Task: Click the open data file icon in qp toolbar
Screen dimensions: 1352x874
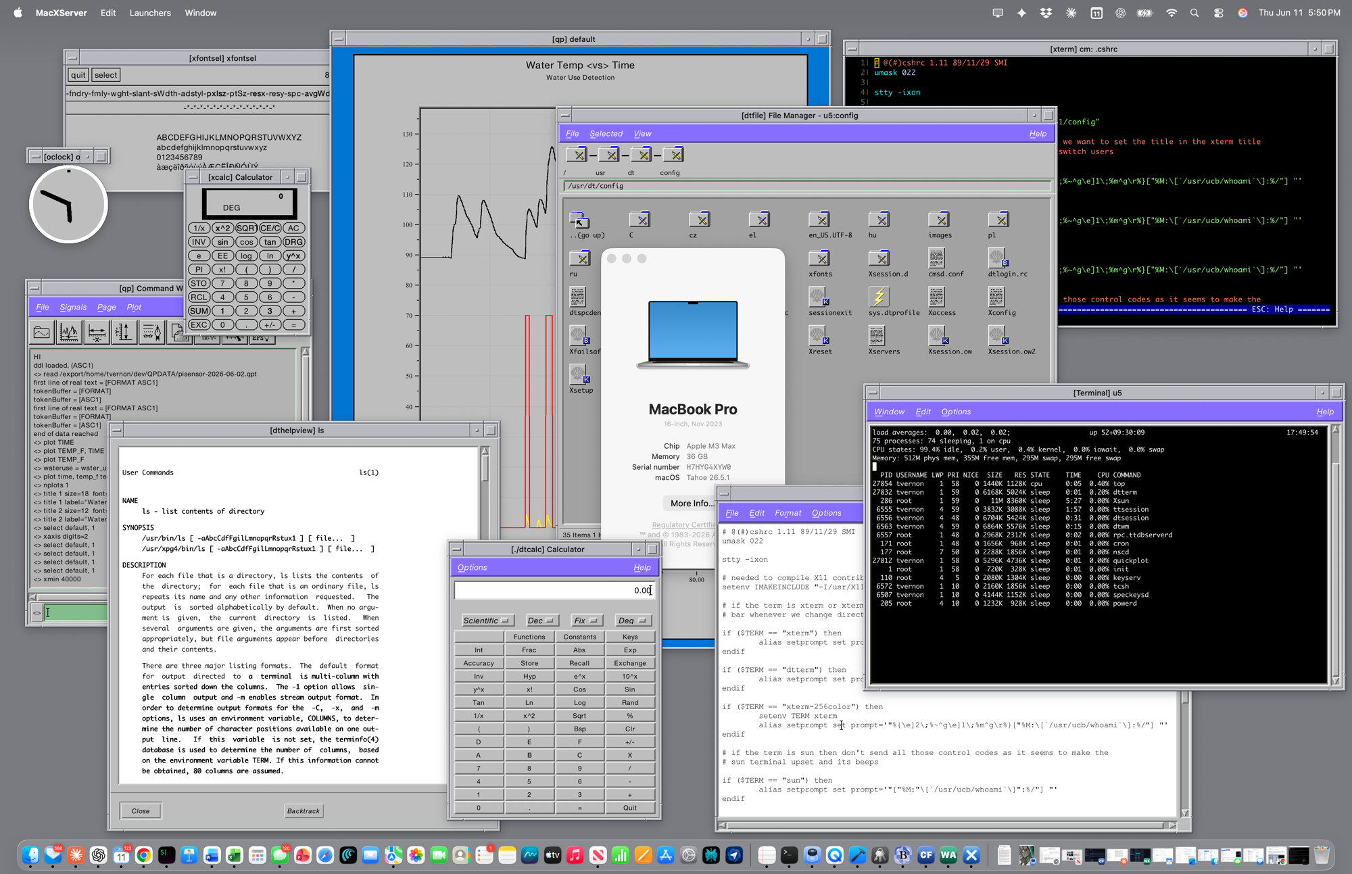Action: tap(42, 332)
